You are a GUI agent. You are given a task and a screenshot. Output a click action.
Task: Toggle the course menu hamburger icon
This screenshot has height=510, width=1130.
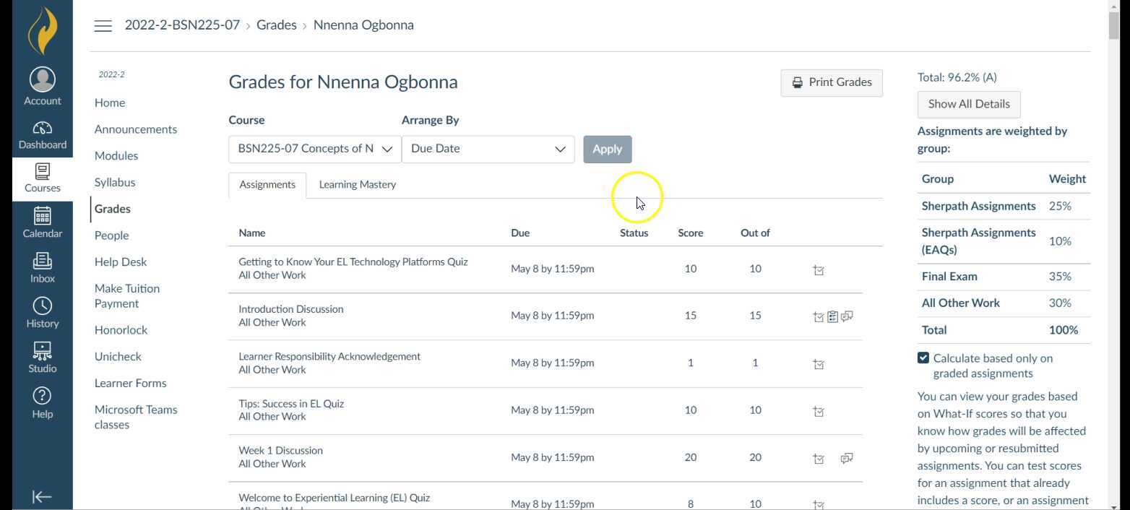(103, 26)
